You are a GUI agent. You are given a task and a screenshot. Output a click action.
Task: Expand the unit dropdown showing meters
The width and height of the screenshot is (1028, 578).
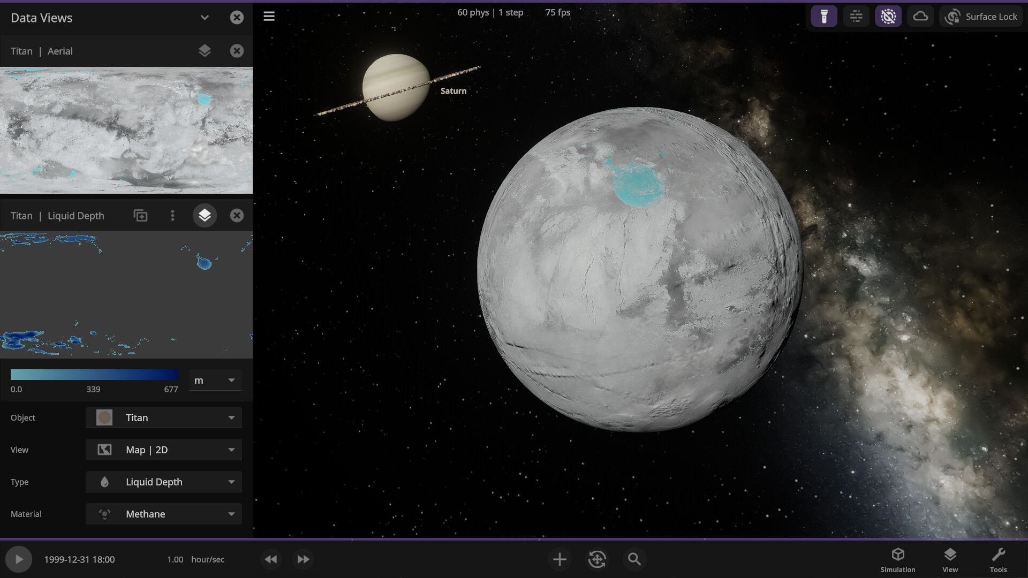[x=214, y=380]
